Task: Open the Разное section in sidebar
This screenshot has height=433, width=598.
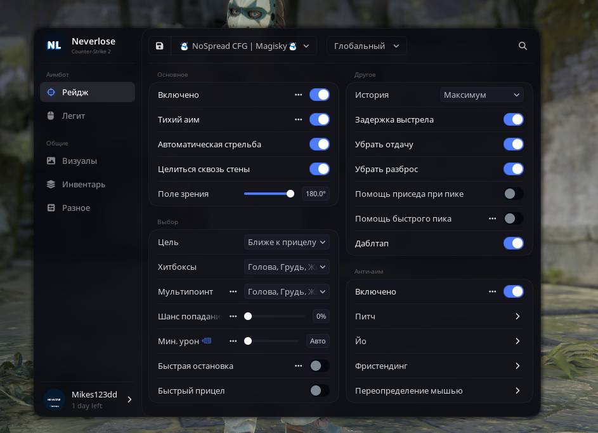Action: click(76, 208)
